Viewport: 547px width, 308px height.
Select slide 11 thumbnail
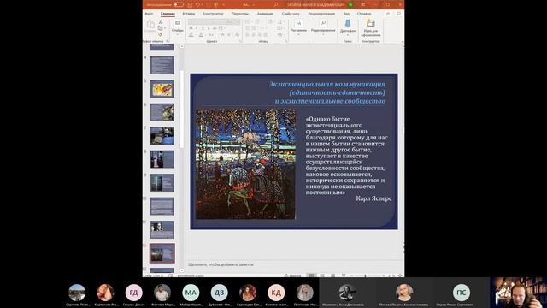click(162, 229)
